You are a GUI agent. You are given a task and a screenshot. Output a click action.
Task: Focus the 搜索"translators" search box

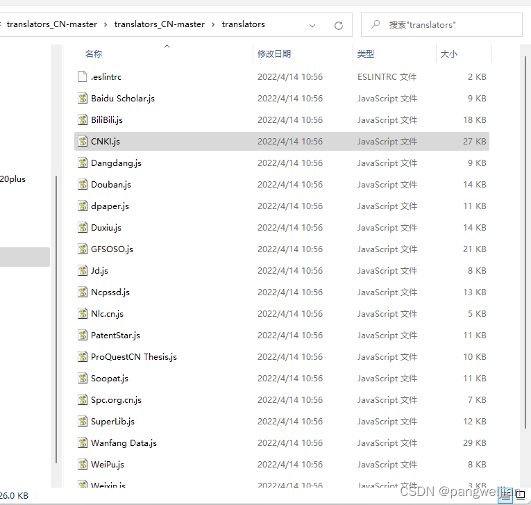(441, 25)
